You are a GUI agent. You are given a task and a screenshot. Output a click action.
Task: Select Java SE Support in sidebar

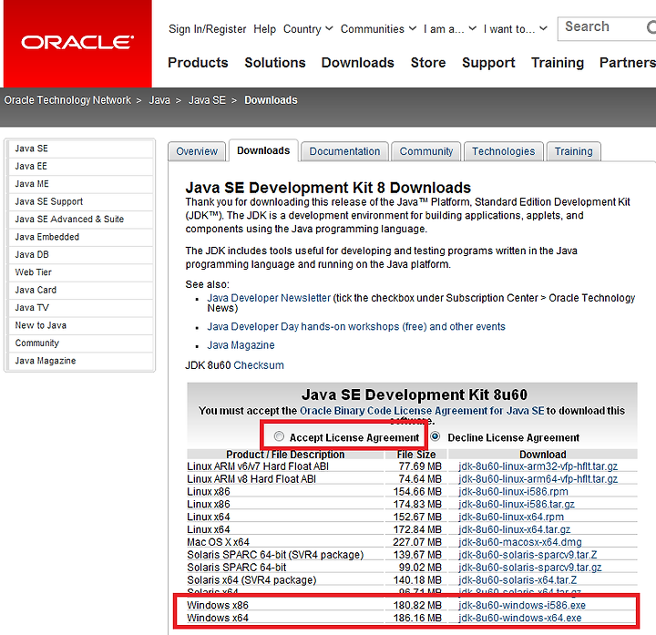(x=80, y=201)
